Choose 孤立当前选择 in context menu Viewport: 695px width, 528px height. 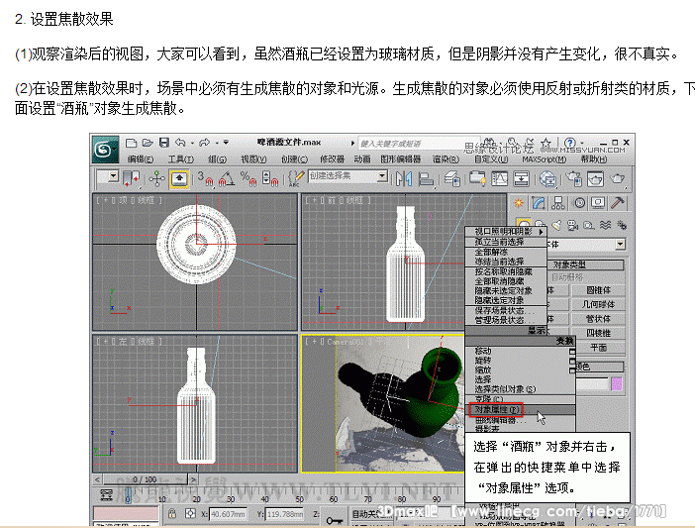tap(505, 242)
